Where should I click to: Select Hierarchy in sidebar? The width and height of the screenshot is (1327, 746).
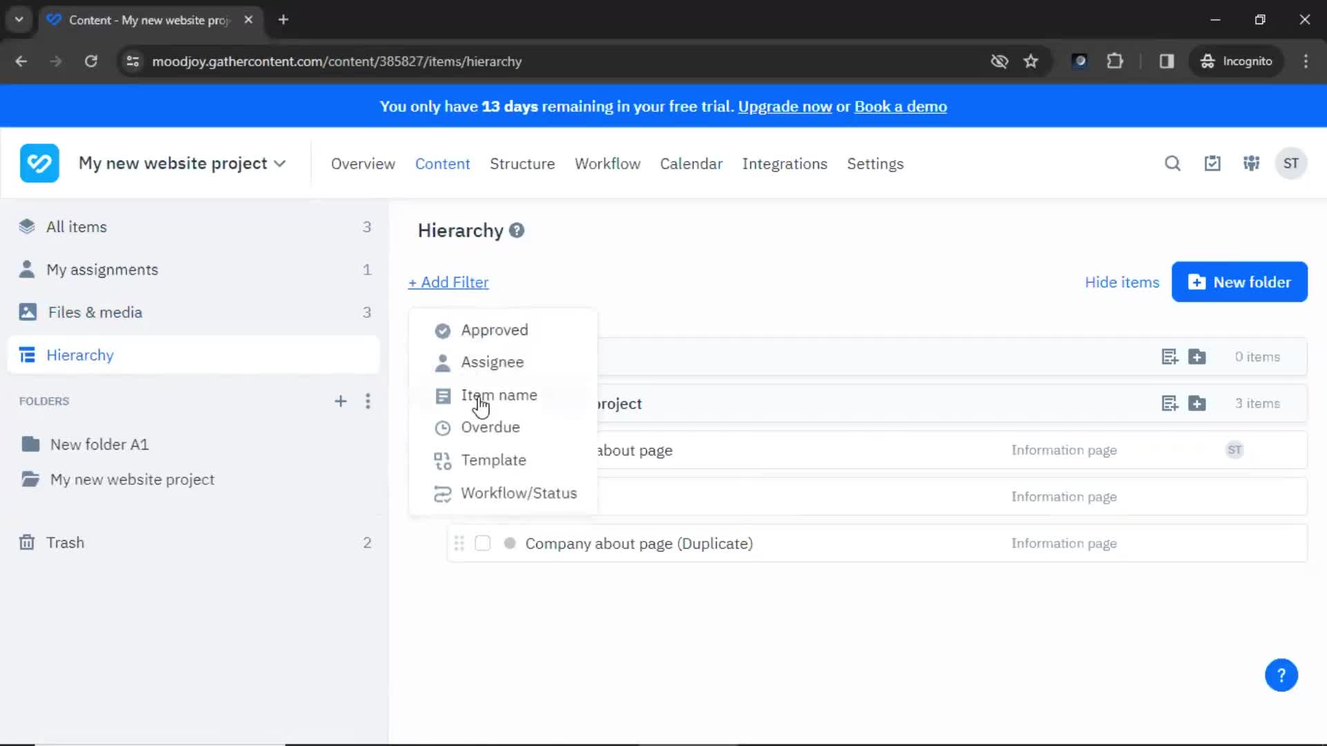click(x=194, y=355)
